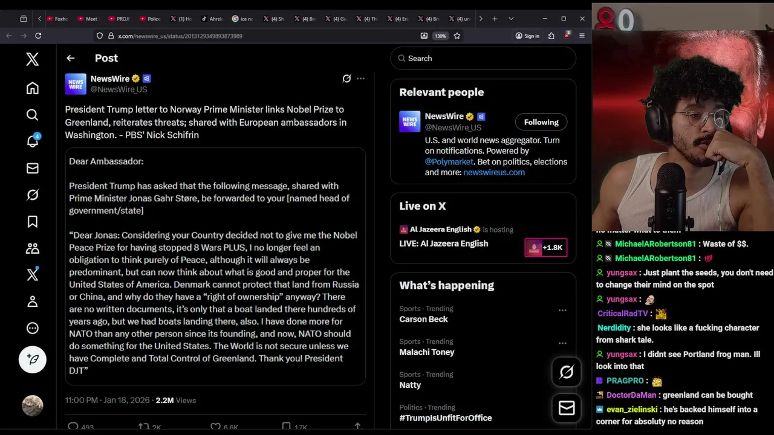774x435 pixels.
Task: Click NewsWire avatar on the post
Action: [x=76, y=84]
